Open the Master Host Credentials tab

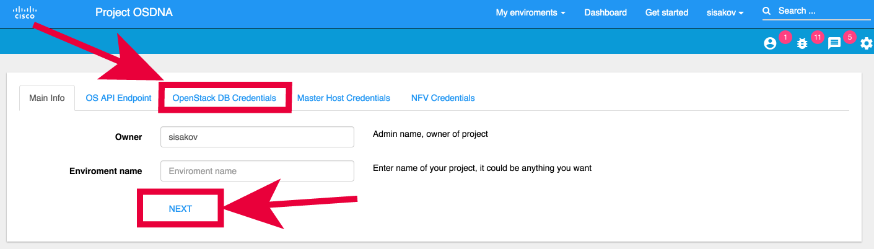[x=344, y=98]
